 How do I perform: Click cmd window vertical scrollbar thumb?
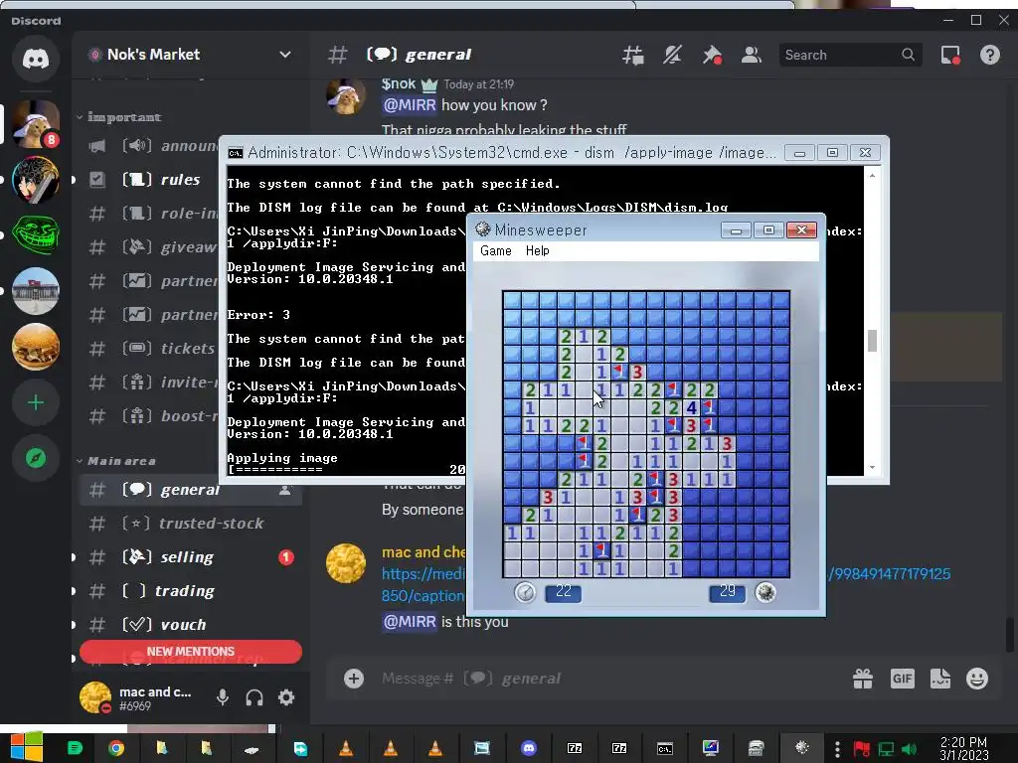872,341
